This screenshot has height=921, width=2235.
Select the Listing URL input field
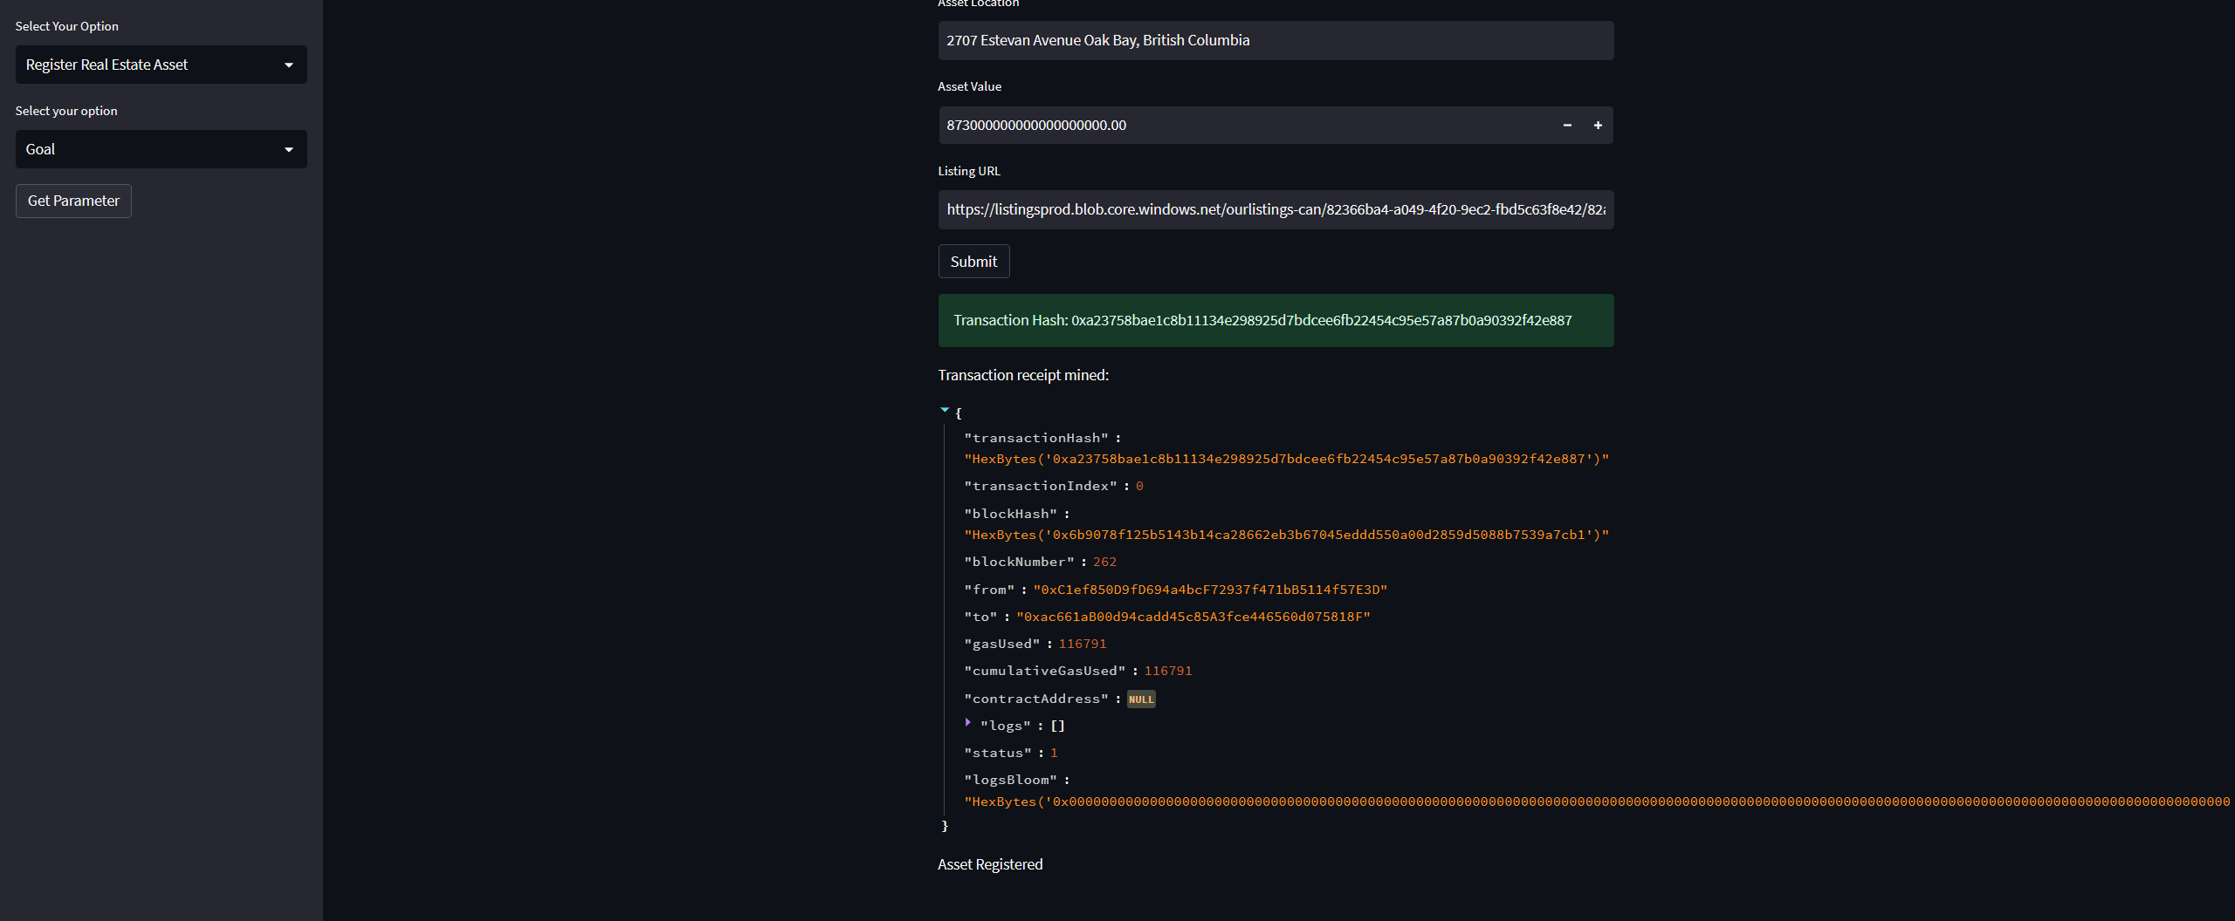click(1275, 209)
